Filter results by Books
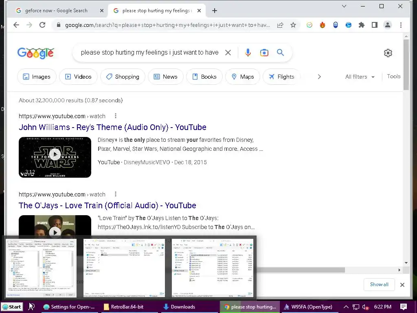The width and height of the screenshot is (417, 313). (204, 77)
